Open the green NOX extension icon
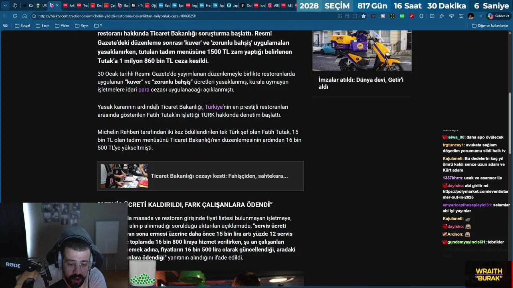Screen dimensions: 513x288 402,16
